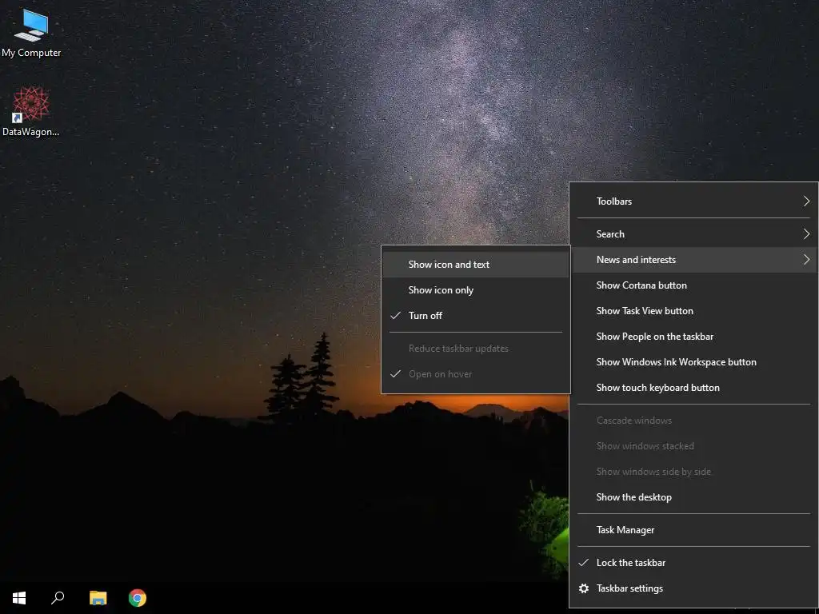The image size is (819, 614).
Task: Click Show the desktop
Action: point(693,497)
